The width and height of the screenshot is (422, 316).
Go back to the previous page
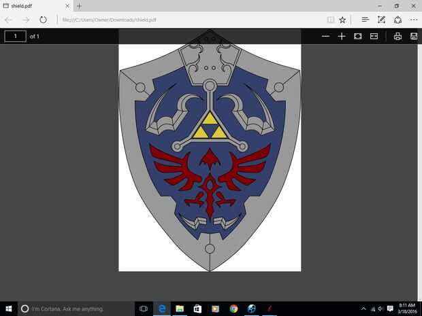[x=9, y=20]
